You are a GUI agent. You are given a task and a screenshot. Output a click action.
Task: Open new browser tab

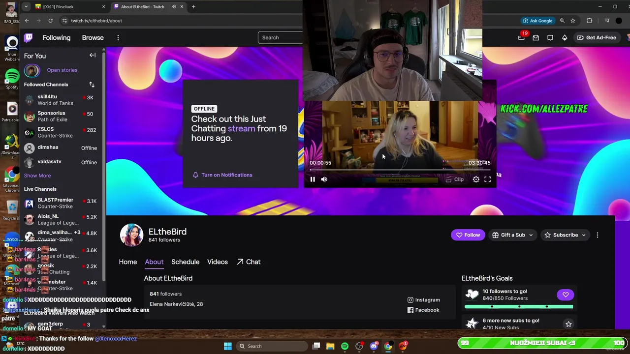click(193, 7)
